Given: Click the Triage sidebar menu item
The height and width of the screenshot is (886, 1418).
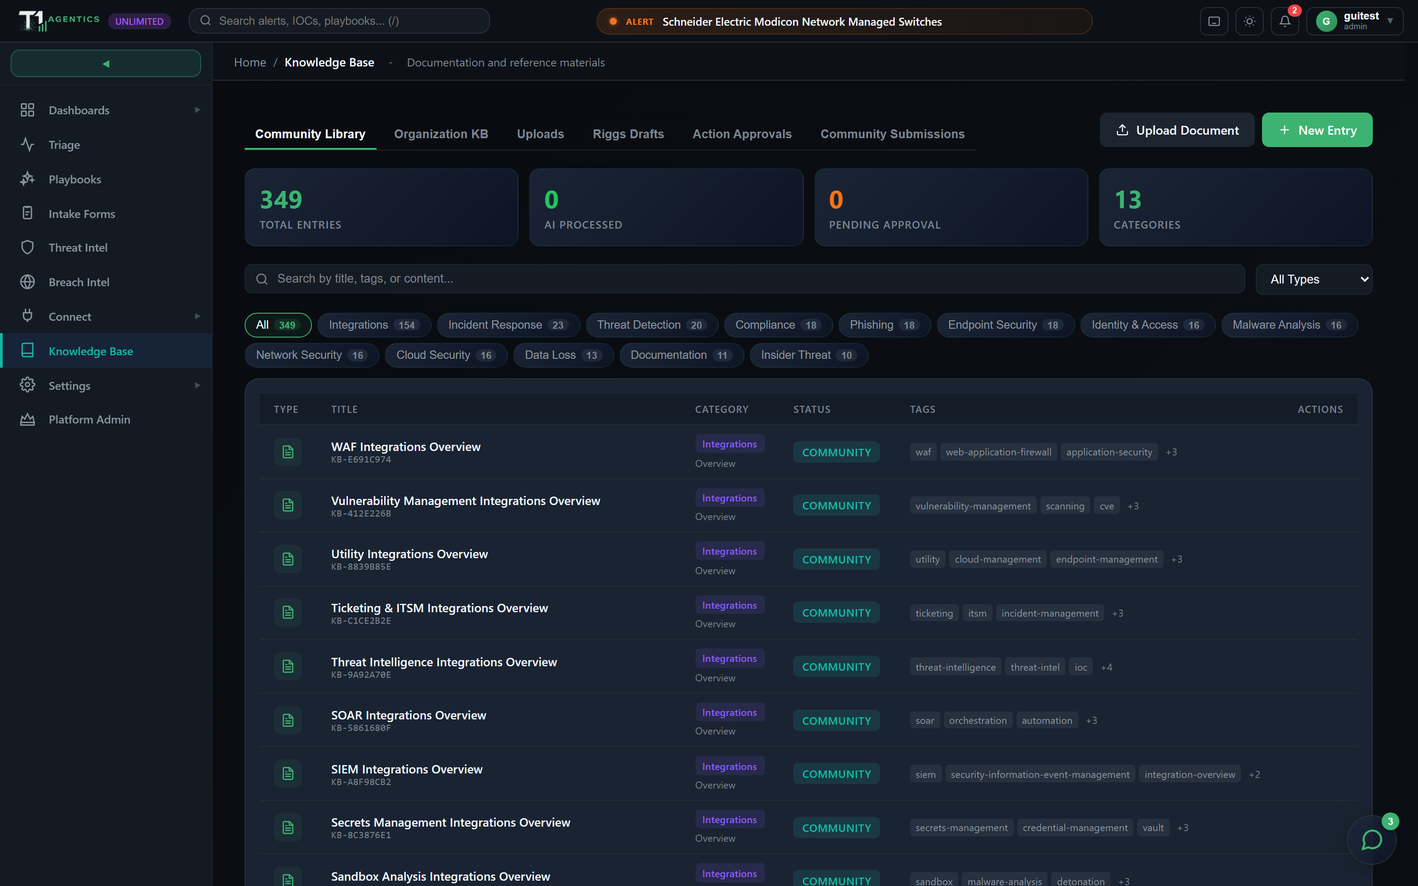Looking at the screenshot, I should click(105, 145).
